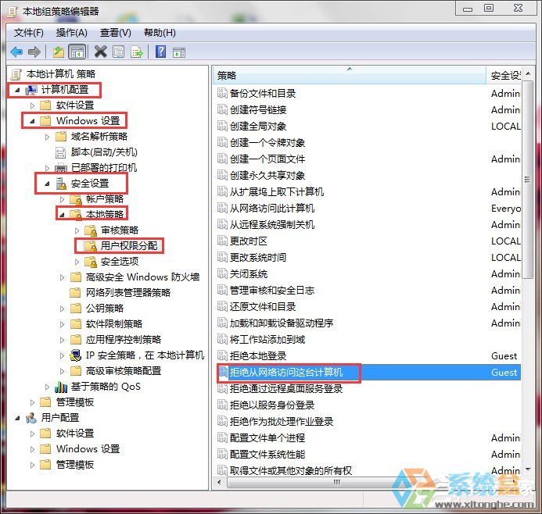
Task: Click the folder icon beside 公钥策略
Action: [75, 309]
